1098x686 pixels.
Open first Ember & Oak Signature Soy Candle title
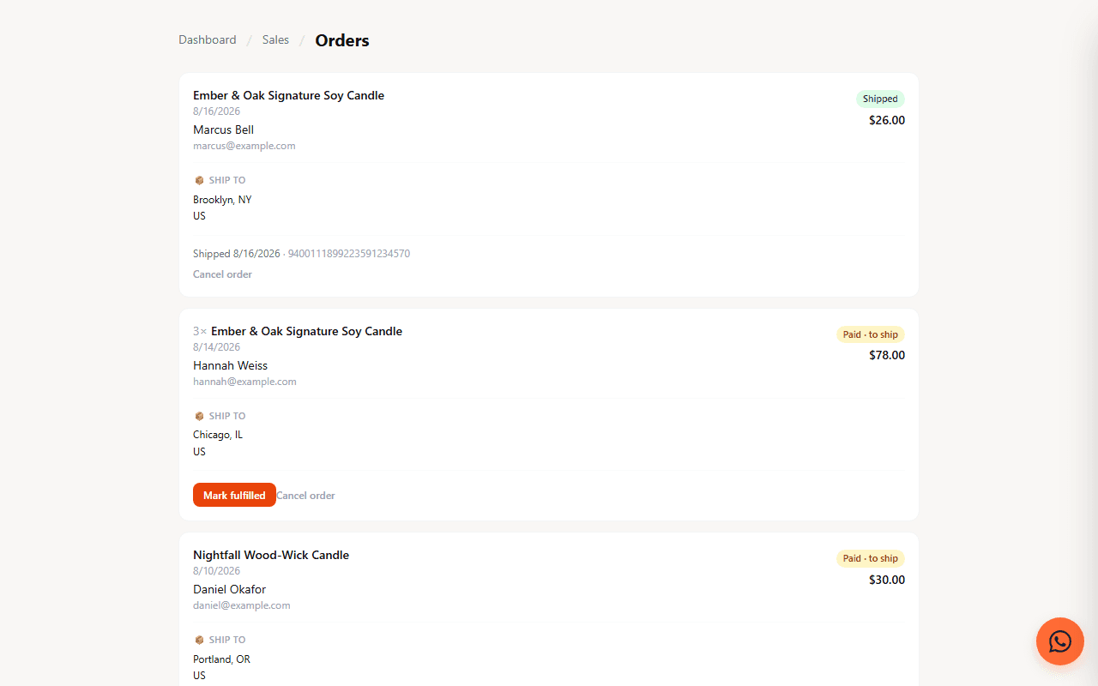click(x=288, y=95)
